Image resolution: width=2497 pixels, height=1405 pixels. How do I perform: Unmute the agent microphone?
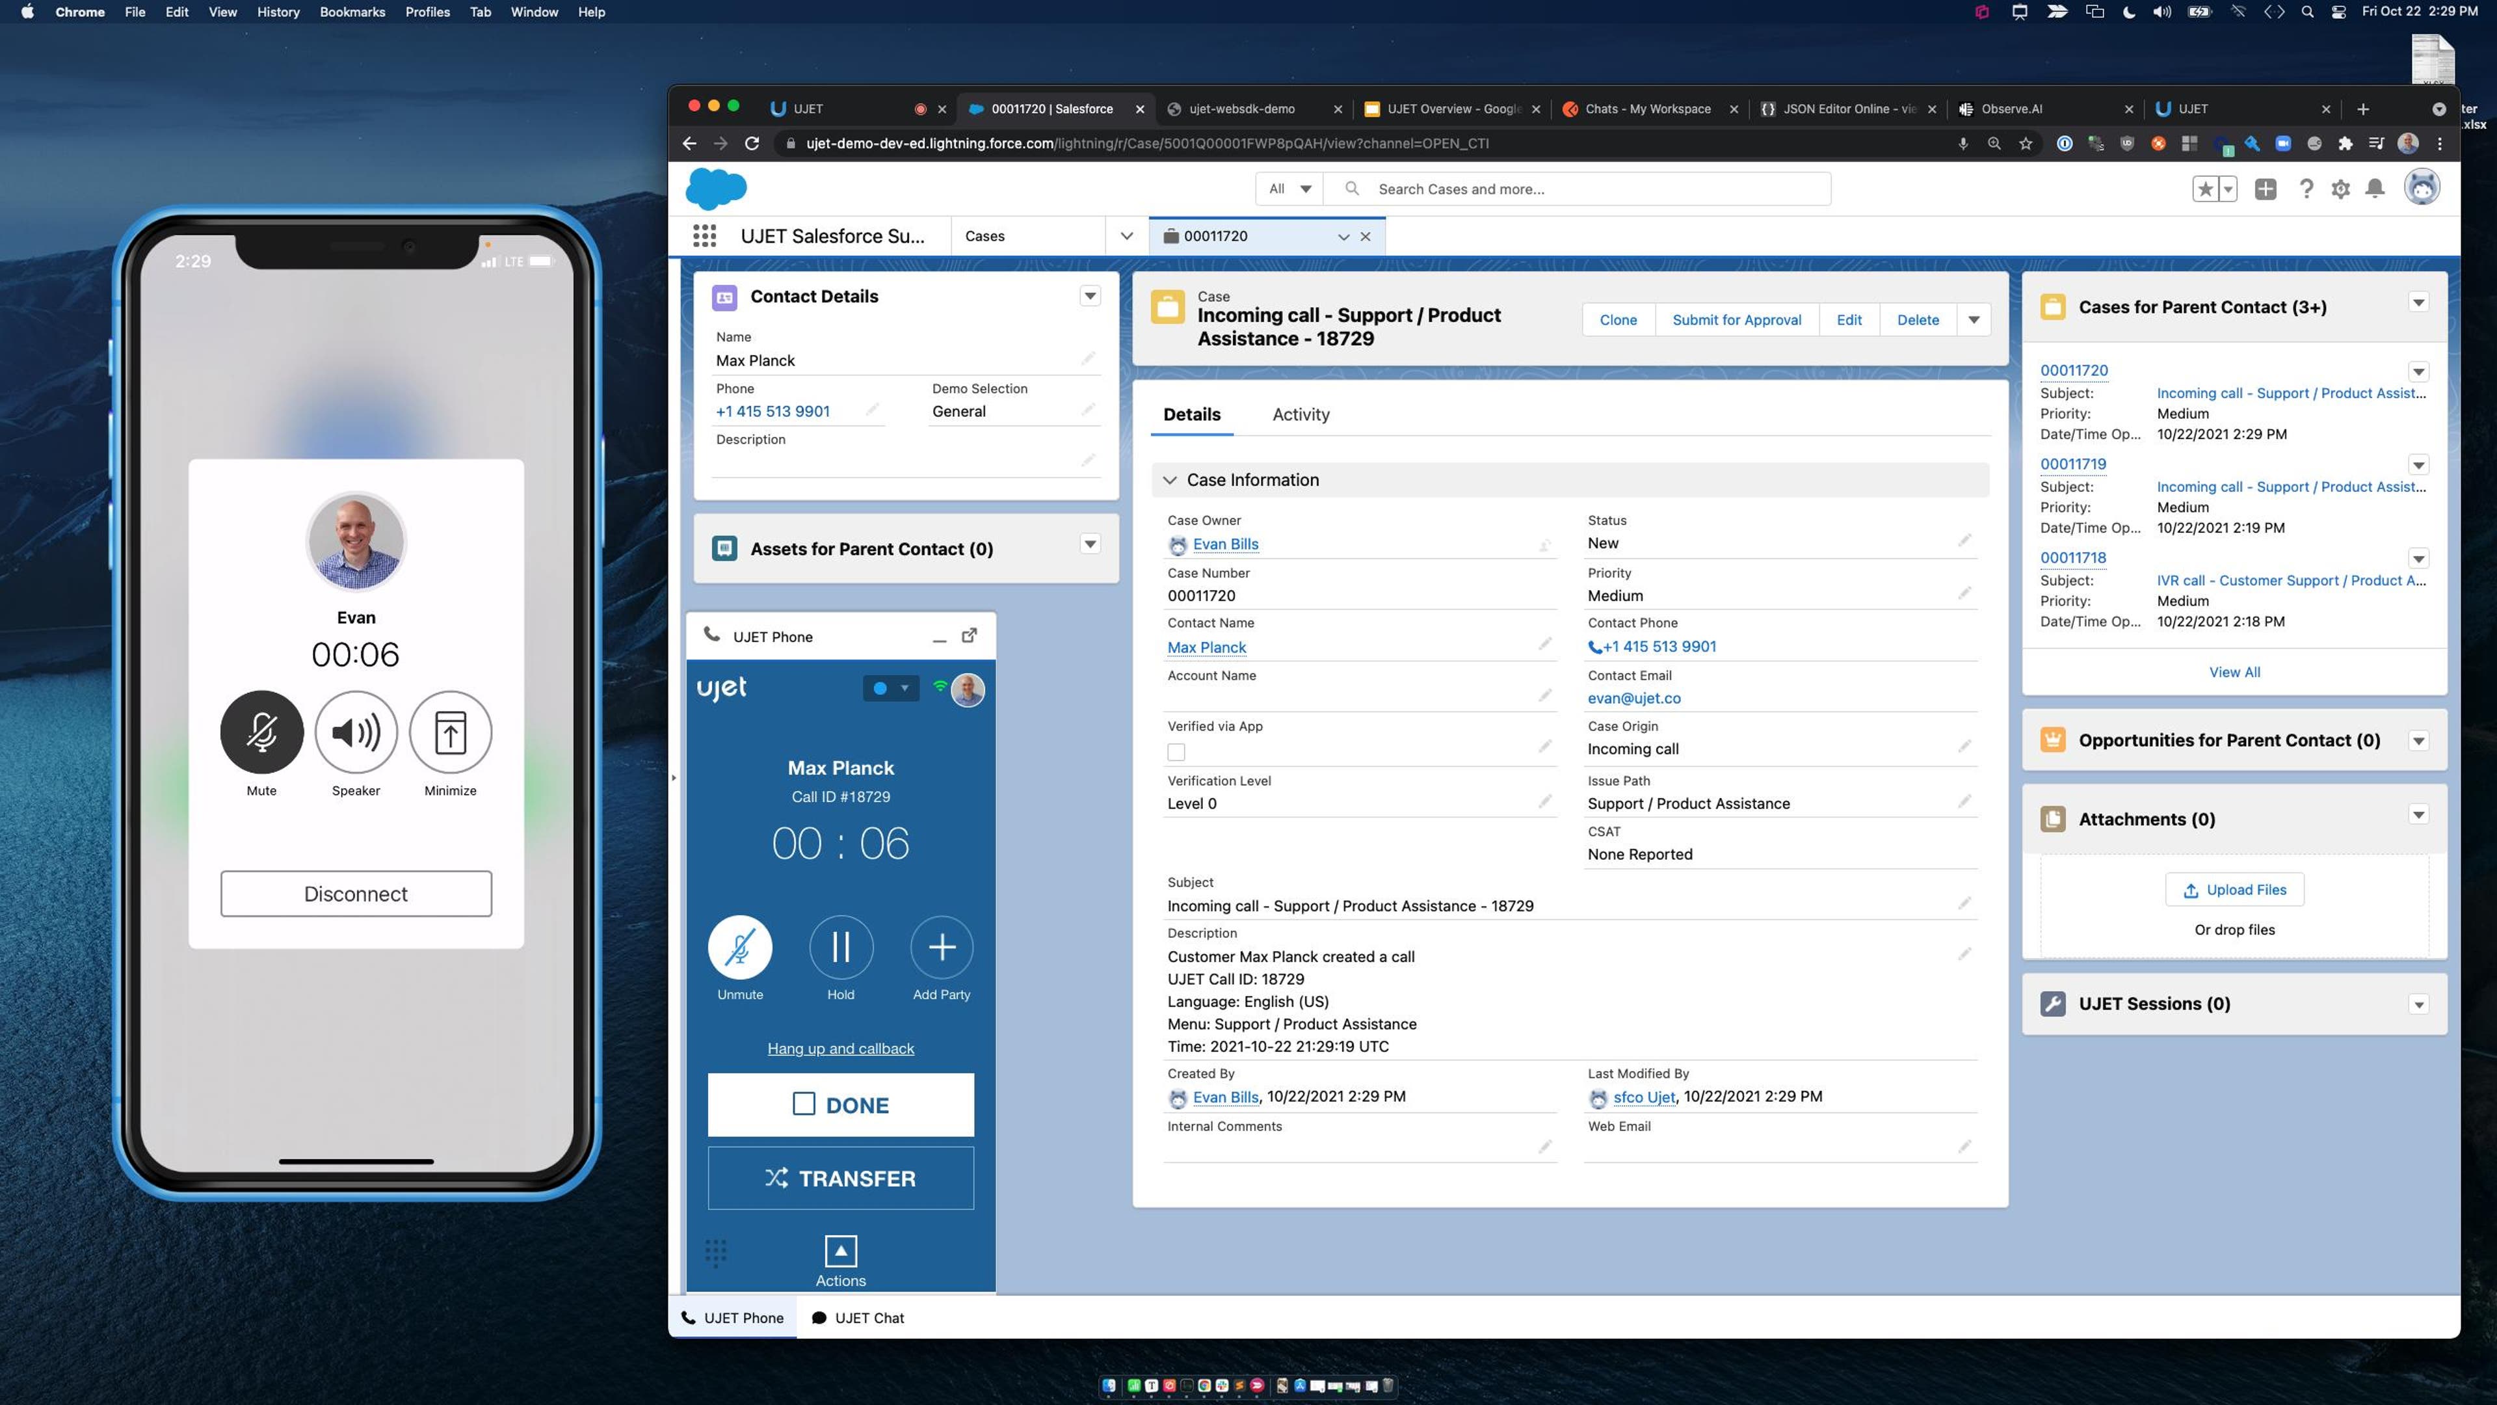click(739, 946)
